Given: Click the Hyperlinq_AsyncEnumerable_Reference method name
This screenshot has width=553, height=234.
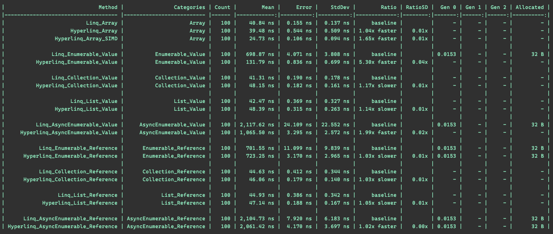Looking at the screenshot, I should point(62,226).
